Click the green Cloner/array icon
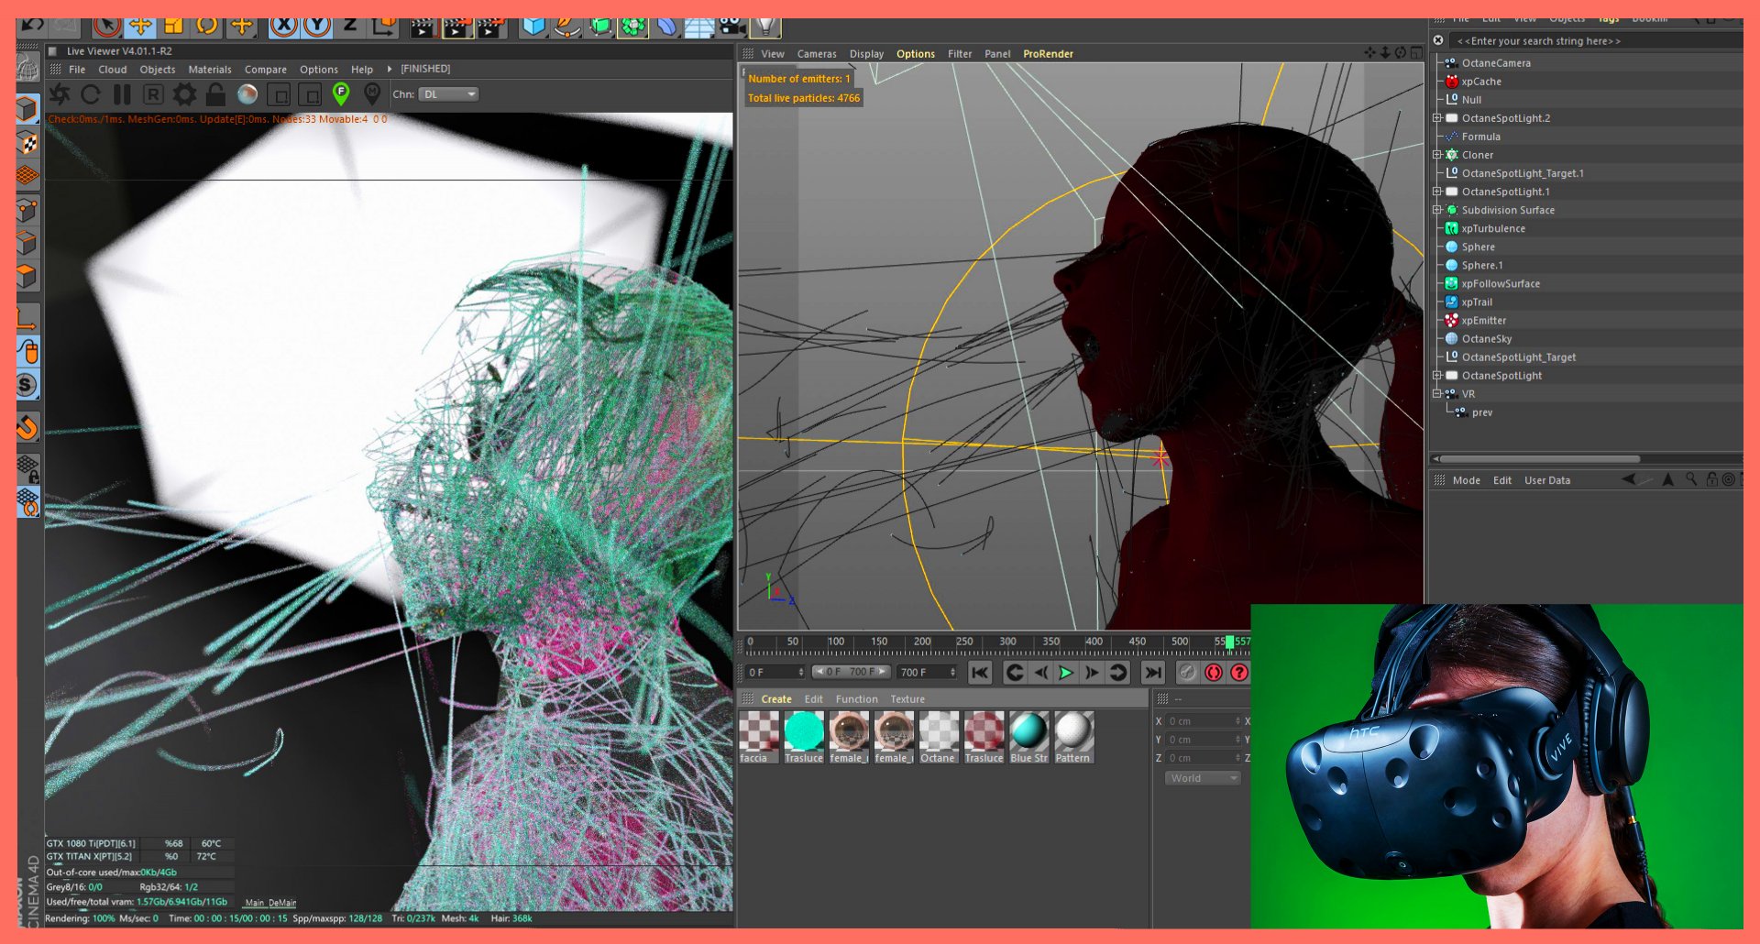This screenshot has width=1760, height=944. pyautogui.click(x=632, y=27)
